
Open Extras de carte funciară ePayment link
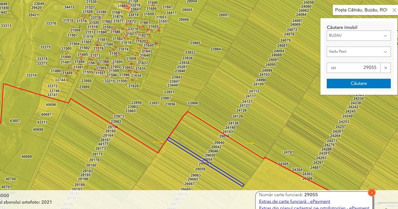[294, 201]
